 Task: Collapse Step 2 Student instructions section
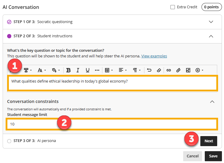[x=211, y=36]
